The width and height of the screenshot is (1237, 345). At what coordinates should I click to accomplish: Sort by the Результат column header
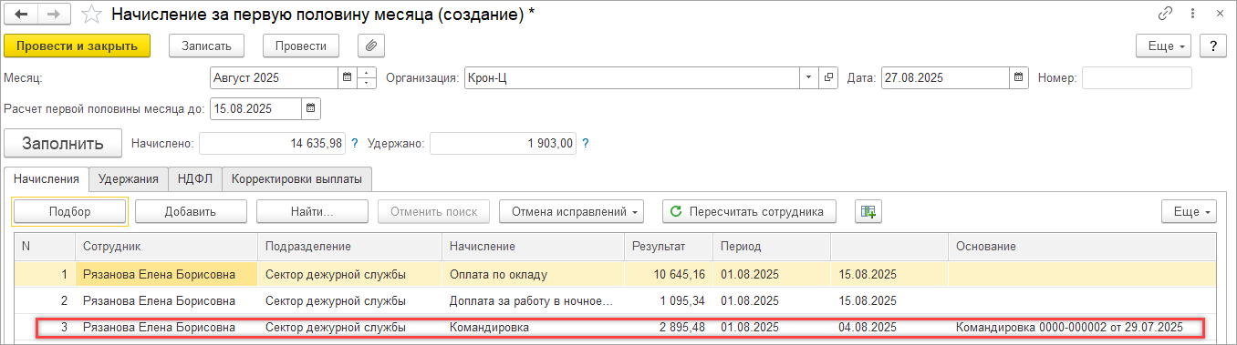click(x=669, y=247)
